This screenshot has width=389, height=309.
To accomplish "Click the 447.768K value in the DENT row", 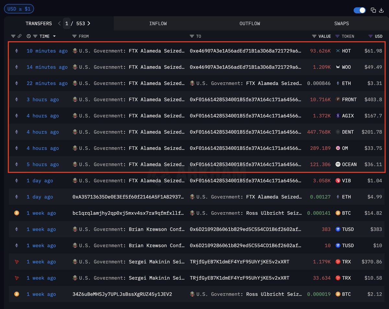I will point(319,132).
